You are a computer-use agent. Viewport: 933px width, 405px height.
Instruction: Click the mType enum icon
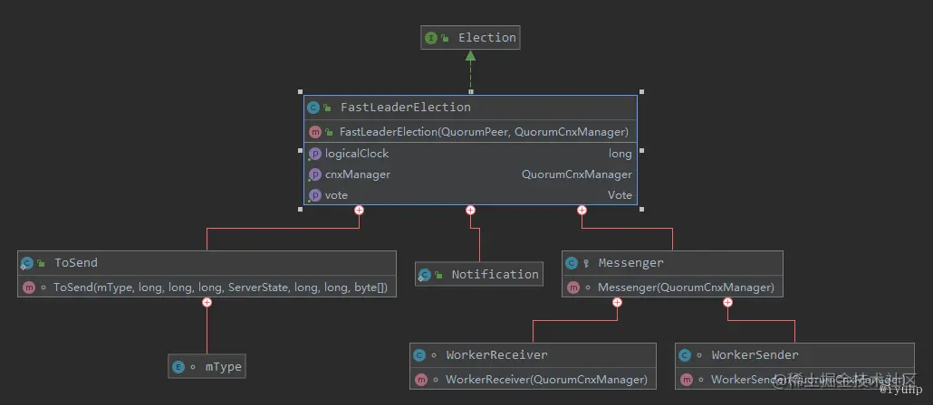pyautogui.click(x=178, y=367)
